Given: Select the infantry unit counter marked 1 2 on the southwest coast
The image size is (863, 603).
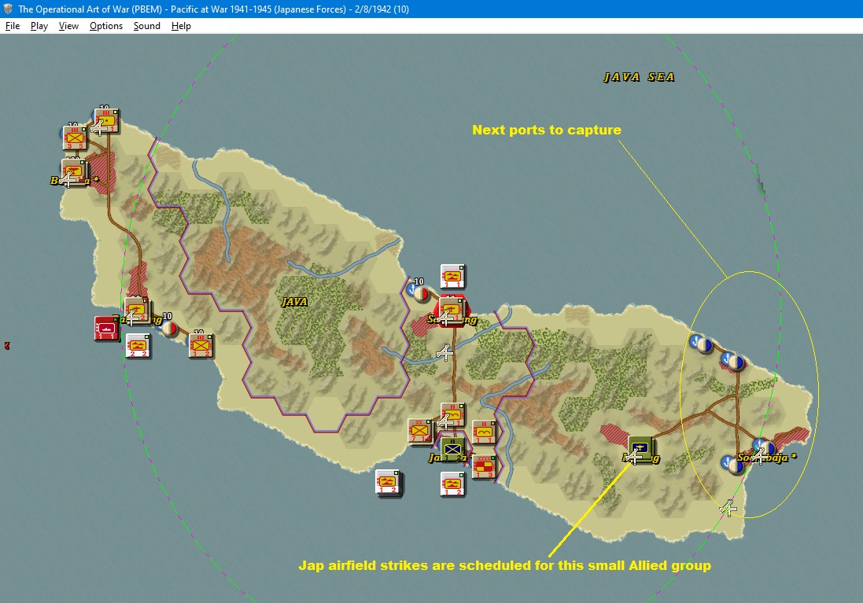Looking at the screenshot, I should 201,345.
